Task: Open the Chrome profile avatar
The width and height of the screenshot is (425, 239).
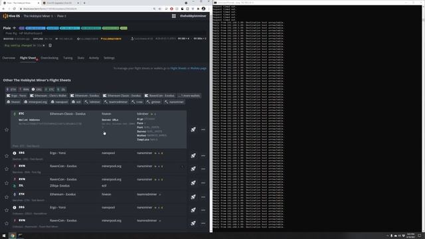Action: click(204, 9)
